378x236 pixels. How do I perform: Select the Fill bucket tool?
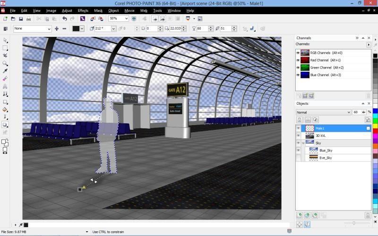(5, 110)
